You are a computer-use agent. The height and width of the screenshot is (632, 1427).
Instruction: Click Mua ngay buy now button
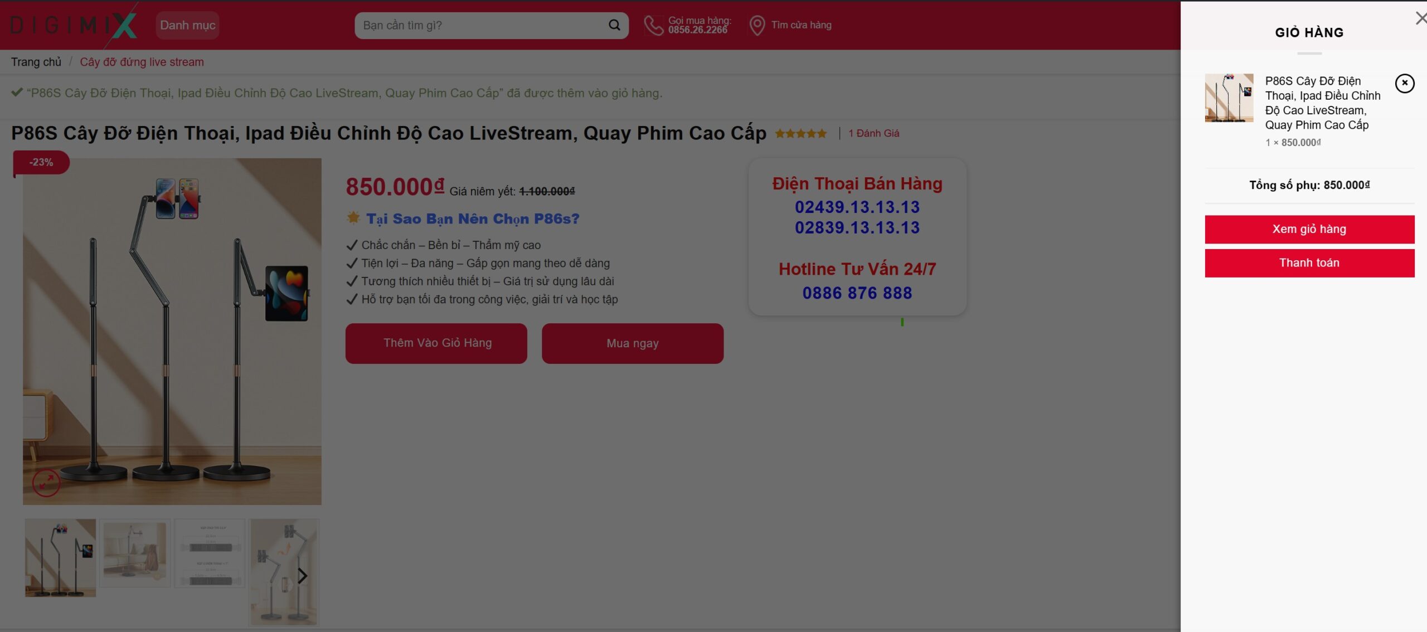(x=632, y=343)
